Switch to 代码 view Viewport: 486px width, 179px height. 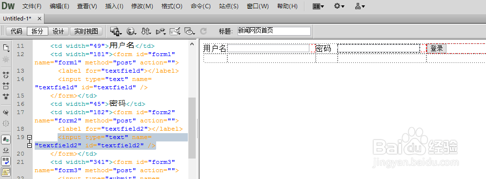pyautogui.click(x=17, y=31)
